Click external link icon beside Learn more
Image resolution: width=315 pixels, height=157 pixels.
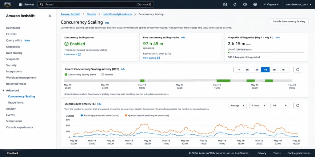[x=79, y=54]
